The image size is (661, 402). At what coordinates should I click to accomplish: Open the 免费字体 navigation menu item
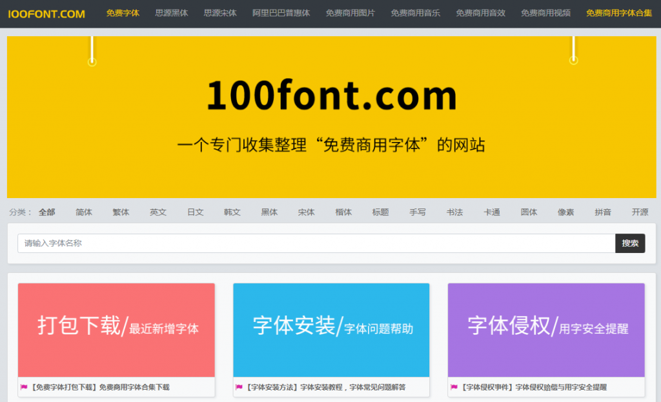pyautogui.click(x=123, y=13)
